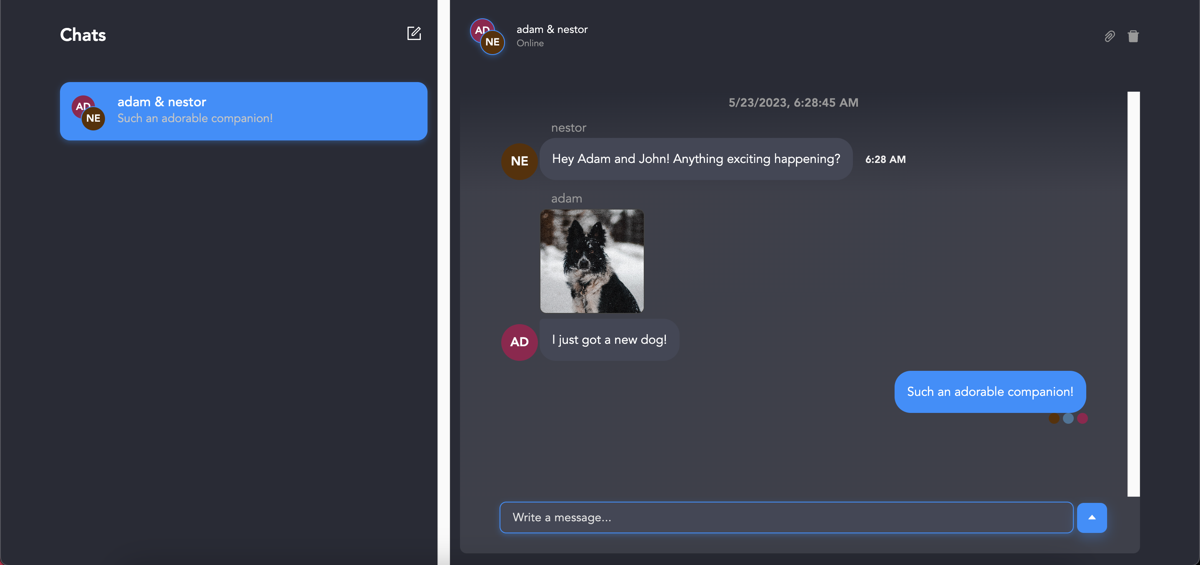Click the maroon read-receipt dot under the blue message

coord(1082,418)
